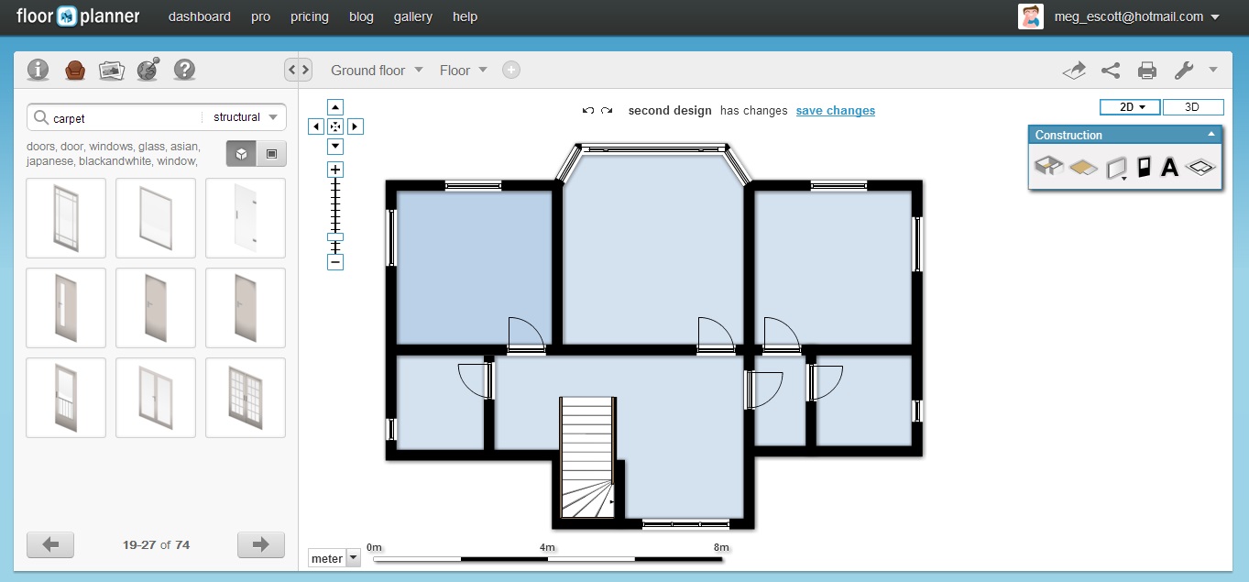Click the help question mark icon
This screenshot has height=582, width=1249.
[184, 70]
